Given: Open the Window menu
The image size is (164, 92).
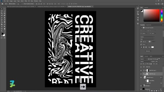Looking at the screenshot, I should pyautogui.click(x=36, y=1).
